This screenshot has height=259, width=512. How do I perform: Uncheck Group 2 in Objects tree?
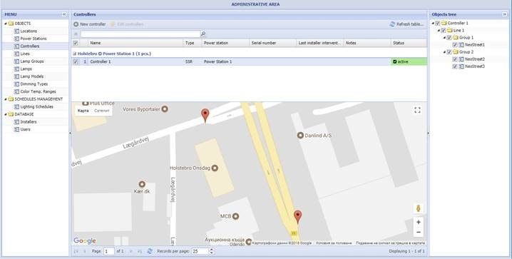click(449, 52)
